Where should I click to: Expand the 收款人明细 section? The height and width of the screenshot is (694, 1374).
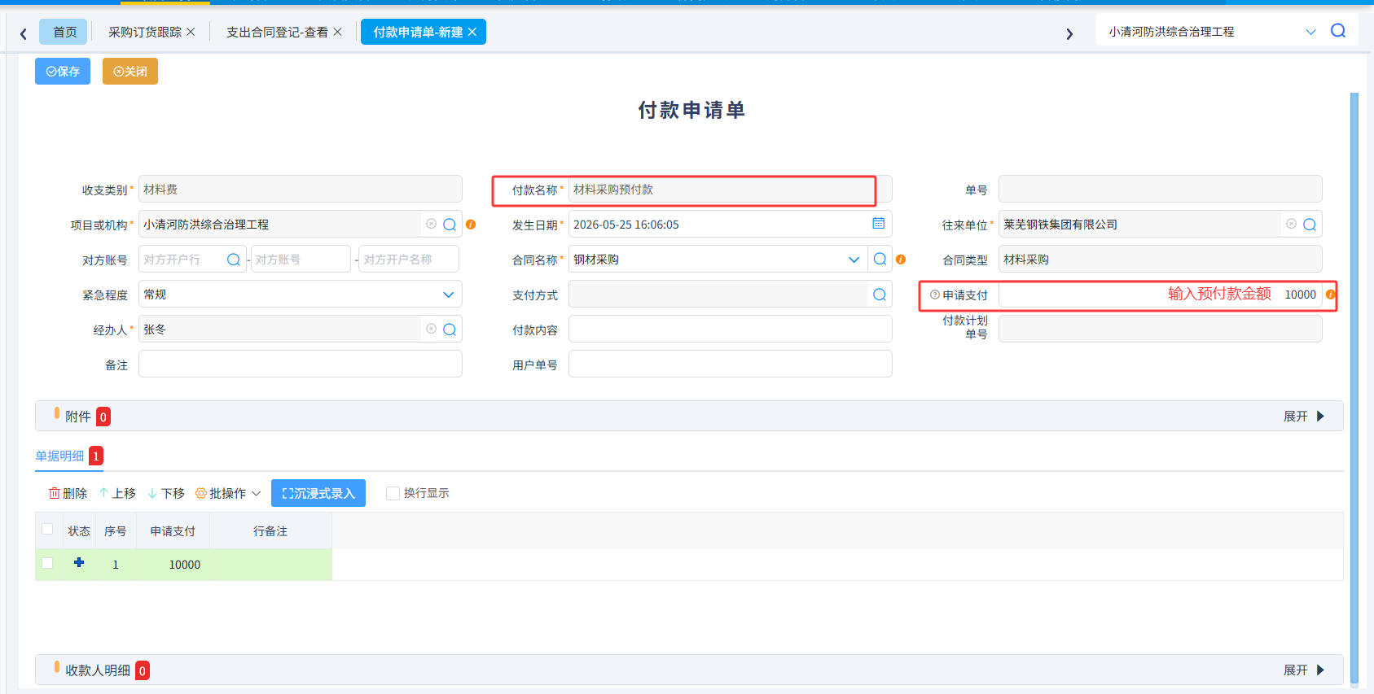pyautogui.click(x=1304, y=670)
